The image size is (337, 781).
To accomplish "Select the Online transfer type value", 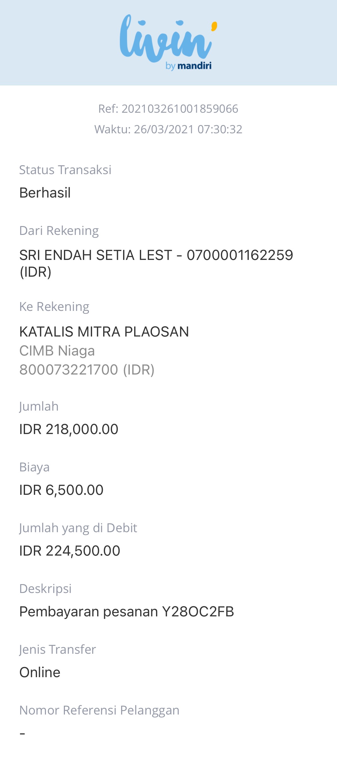I will (x=40, y=672).
